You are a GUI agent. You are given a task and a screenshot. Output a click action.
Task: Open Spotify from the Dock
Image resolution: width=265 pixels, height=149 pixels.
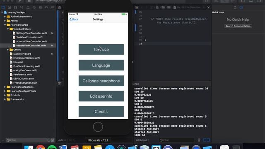tap(52, 147)
